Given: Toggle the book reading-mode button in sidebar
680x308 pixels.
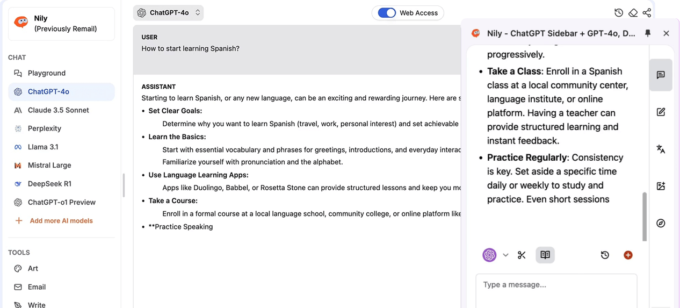Looking at the screenshot, I should point(545,255).
